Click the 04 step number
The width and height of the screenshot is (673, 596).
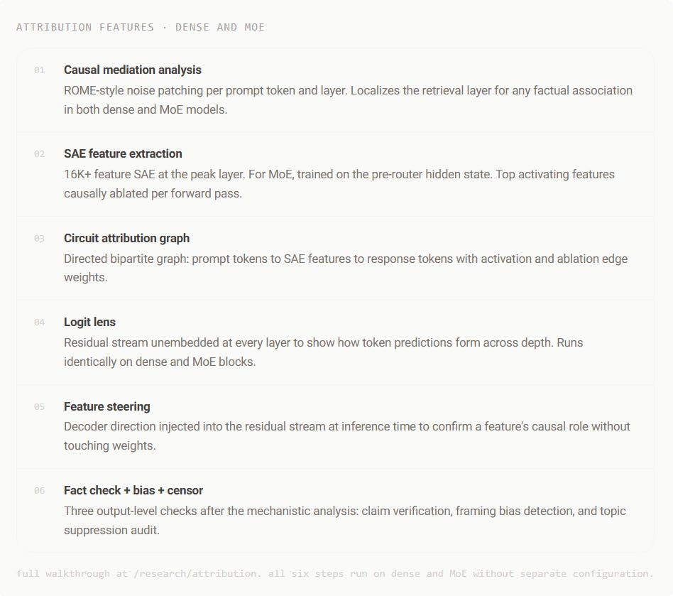click(40, 322)
